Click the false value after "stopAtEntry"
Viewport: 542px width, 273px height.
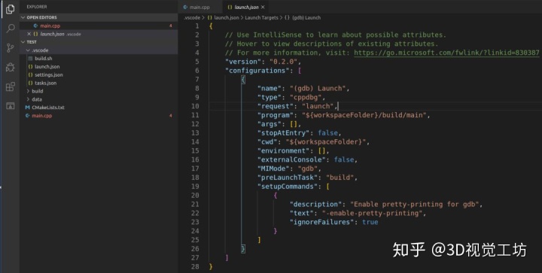pyautogui.click(x=327, y=133)
